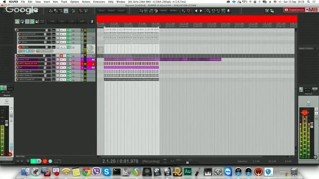The height and width of the screenshot is (179, 319).
Task: Click volume fader handle of Verse 1 FX track
Action: [x=46, y=60]
